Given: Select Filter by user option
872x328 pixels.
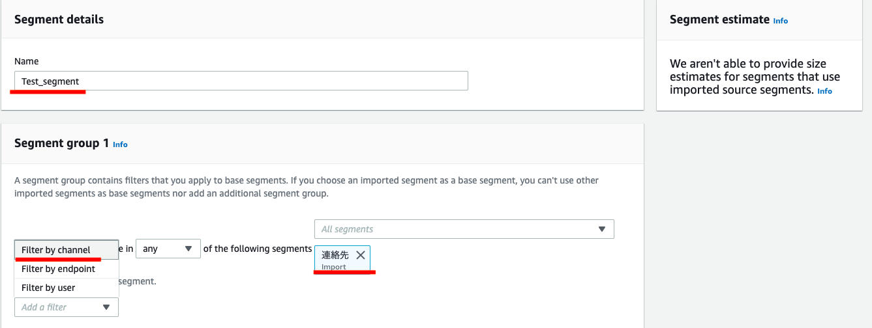Looking at the screenshot, I should tap(48, 288).
